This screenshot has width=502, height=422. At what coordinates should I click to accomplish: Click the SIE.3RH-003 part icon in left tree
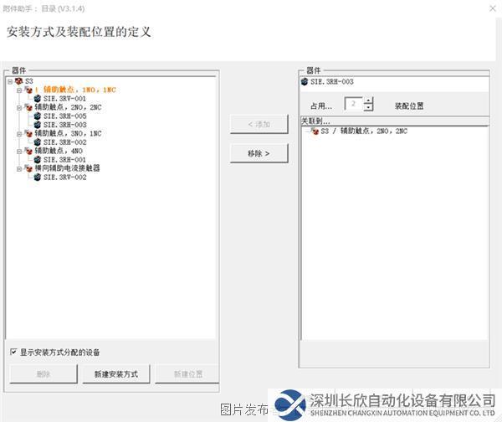(x=37, y=125)
